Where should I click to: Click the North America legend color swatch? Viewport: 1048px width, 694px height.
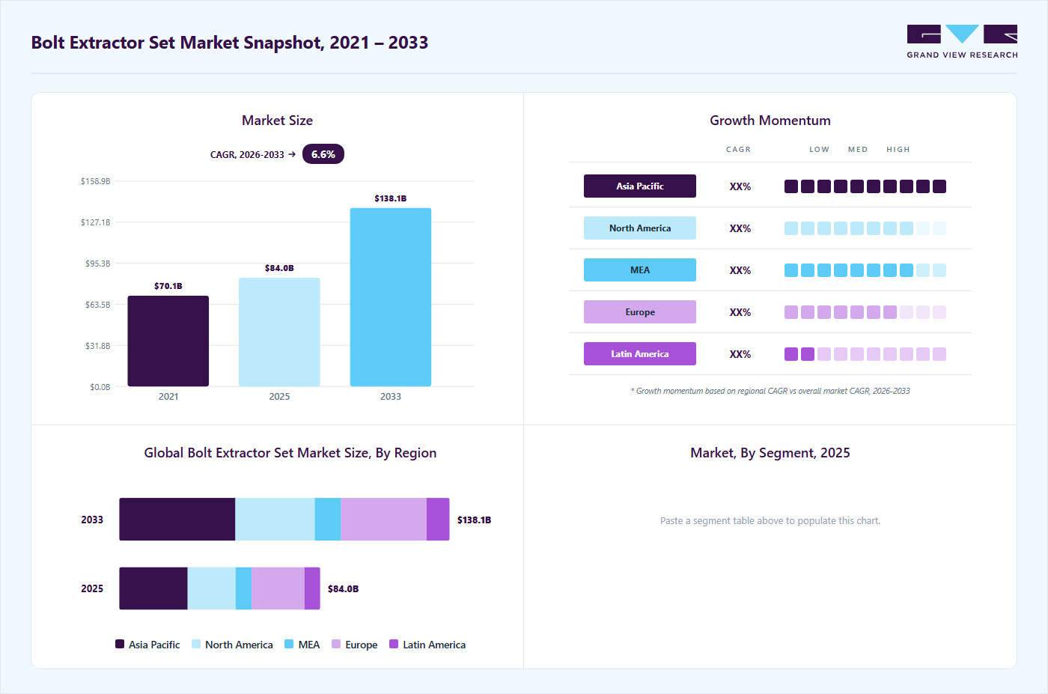pyautogui.click(x=196, y=644)
